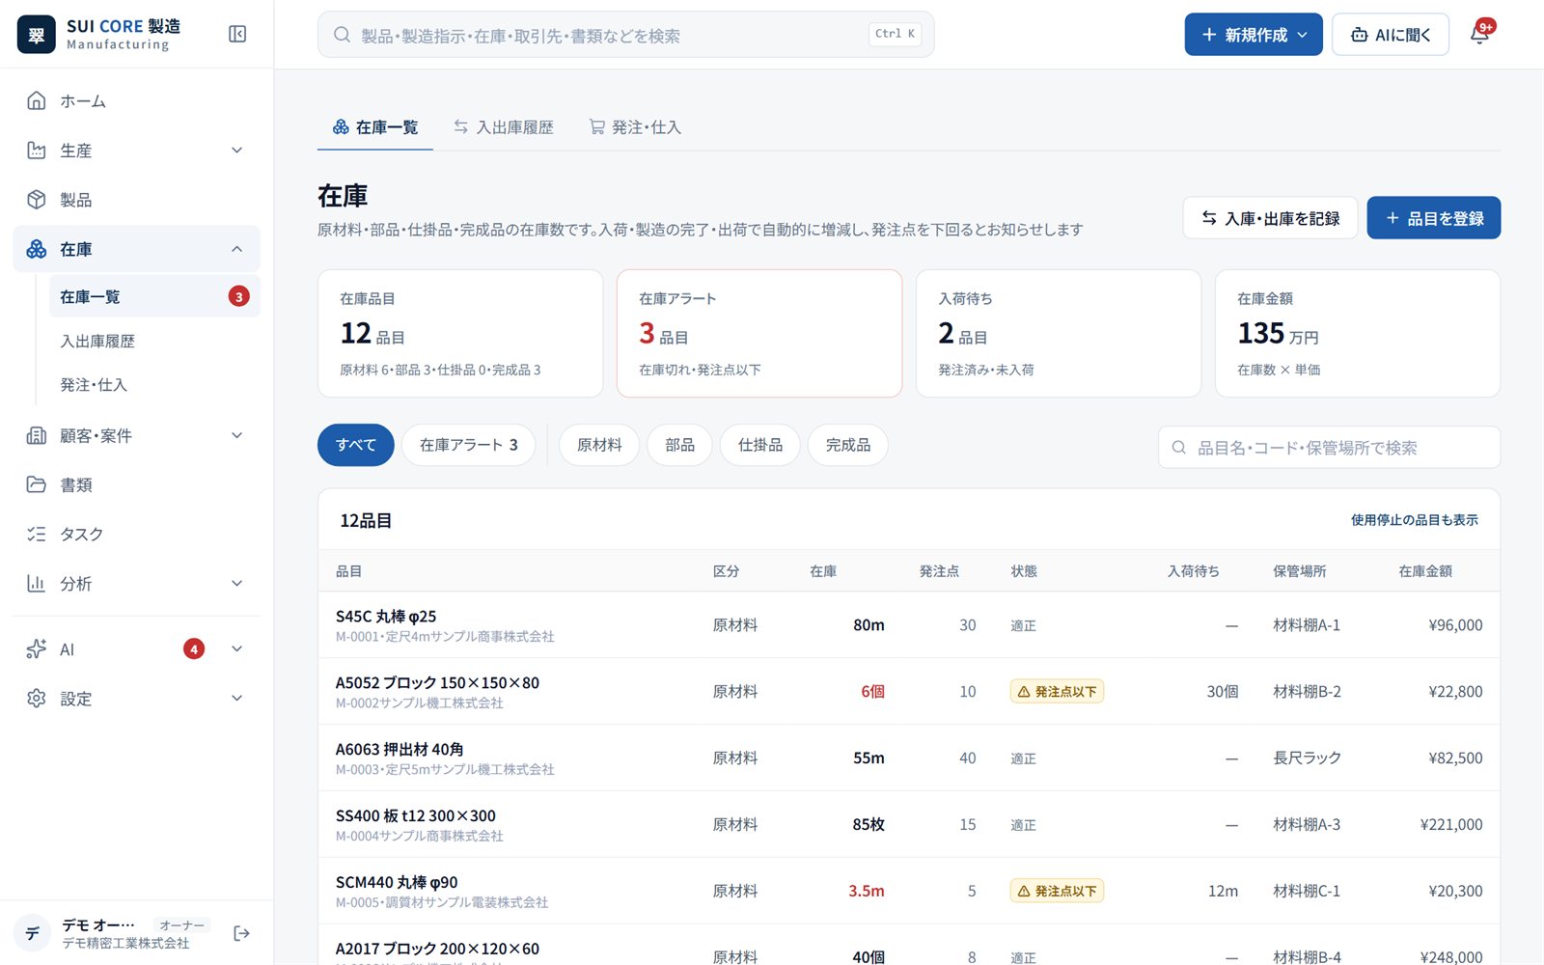Click the 発注点 column header
The image size is (1544, 965).
tap(939, 571)
